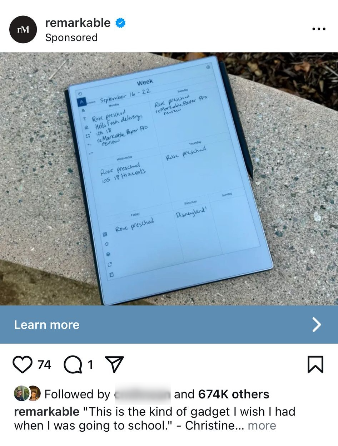
Task: Open the reMarkable tablet ad photo
Action: coord(169,179)
